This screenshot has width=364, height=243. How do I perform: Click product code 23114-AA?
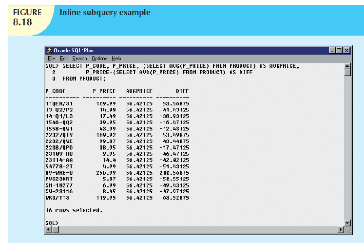[x=59, y=160]
